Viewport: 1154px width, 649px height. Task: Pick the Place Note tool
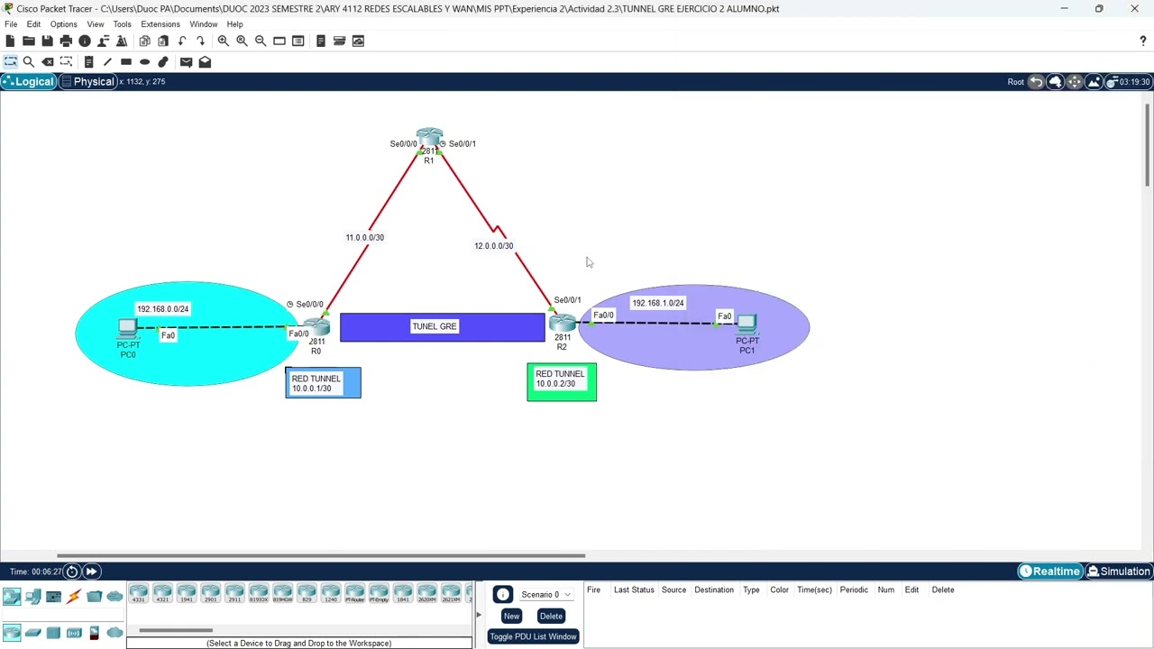pyautogui.click(x=88, y=61)
